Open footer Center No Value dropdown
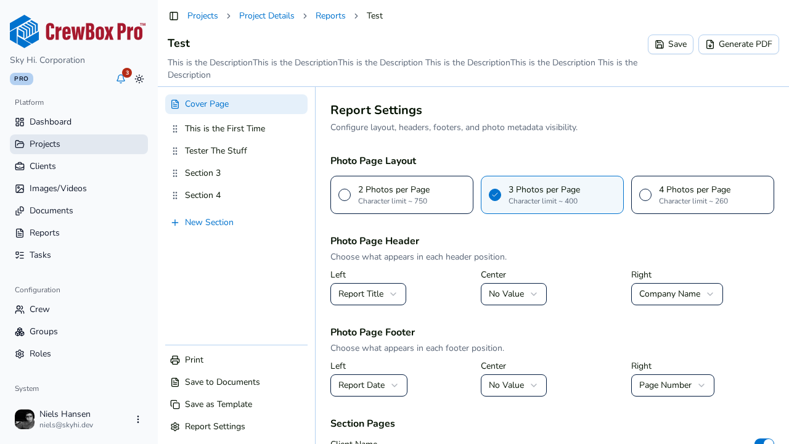 (513, 385)
